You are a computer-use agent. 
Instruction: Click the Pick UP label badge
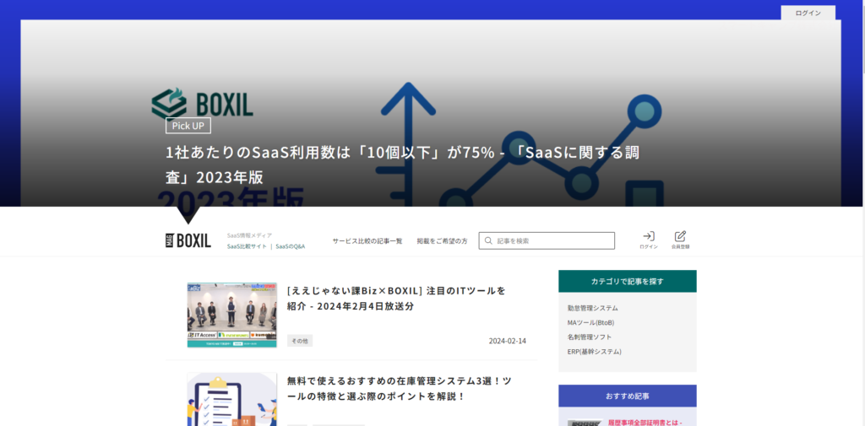pyautogui.click(x=188, y=126)
